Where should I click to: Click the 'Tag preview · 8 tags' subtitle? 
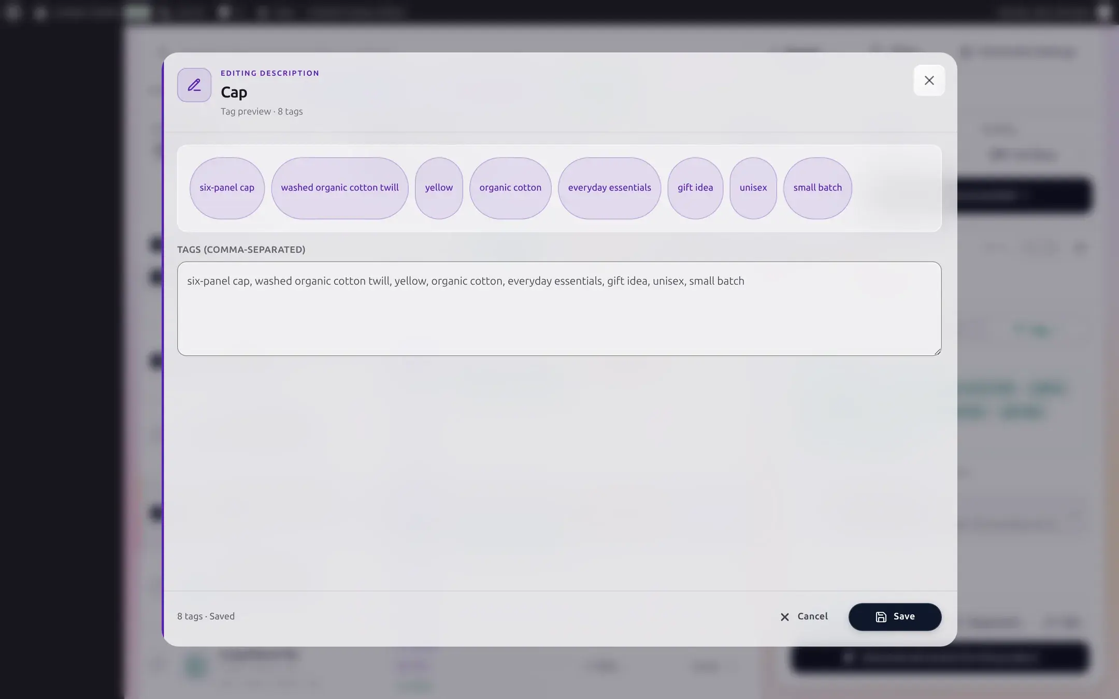pyautogui.click(x=262, y=111)
